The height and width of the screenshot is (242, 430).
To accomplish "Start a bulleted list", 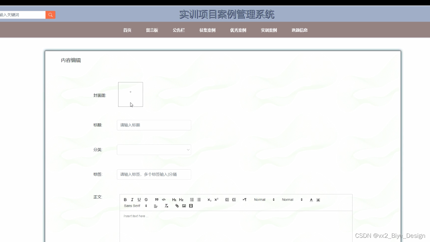I will tap(199, 200).
